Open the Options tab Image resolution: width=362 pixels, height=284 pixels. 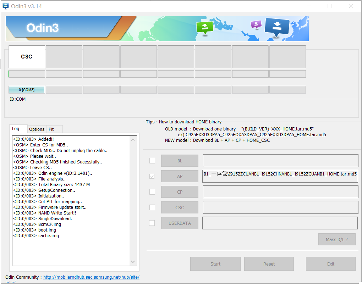[37, 129]
